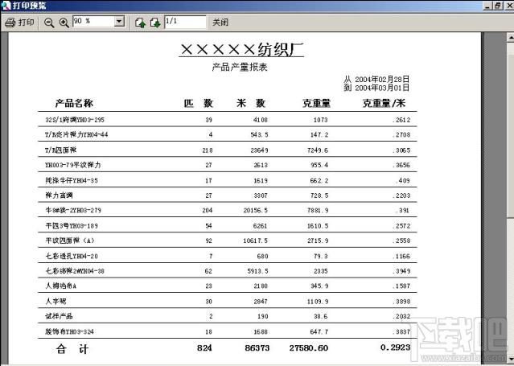The width and height of the screenshot is (514, 366).
Task: Select product 纯涤牛仔YH04-35
Action: pos(72,180)
